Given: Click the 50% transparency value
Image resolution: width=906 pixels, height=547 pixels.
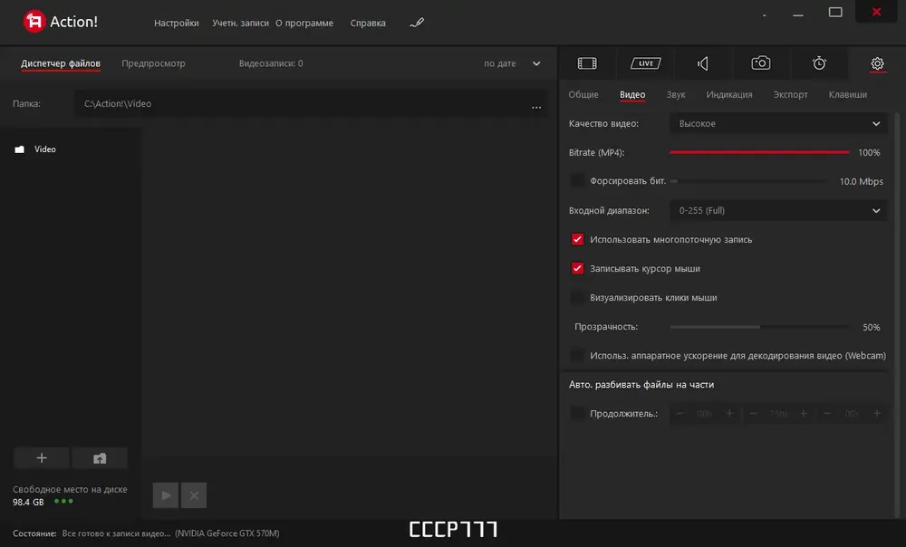Looking at the screenshot, I should point(872,327).
